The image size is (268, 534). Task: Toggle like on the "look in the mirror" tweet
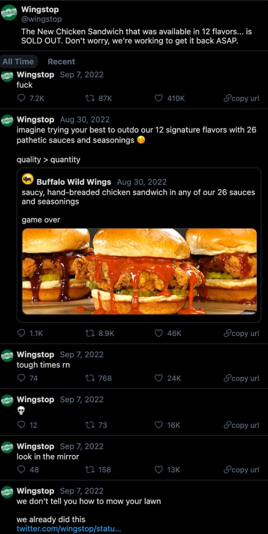158,470
